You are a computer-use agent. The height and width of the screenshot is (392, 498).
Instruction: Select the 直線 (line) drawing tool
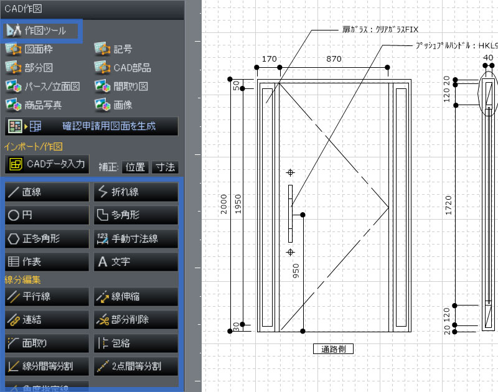click(46, 192)
